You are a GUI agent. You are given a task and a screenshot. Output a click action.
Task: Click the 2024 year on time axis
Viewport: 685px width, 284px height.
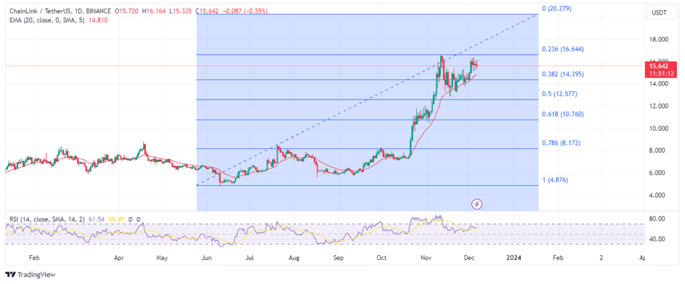(x=514, y=258)
